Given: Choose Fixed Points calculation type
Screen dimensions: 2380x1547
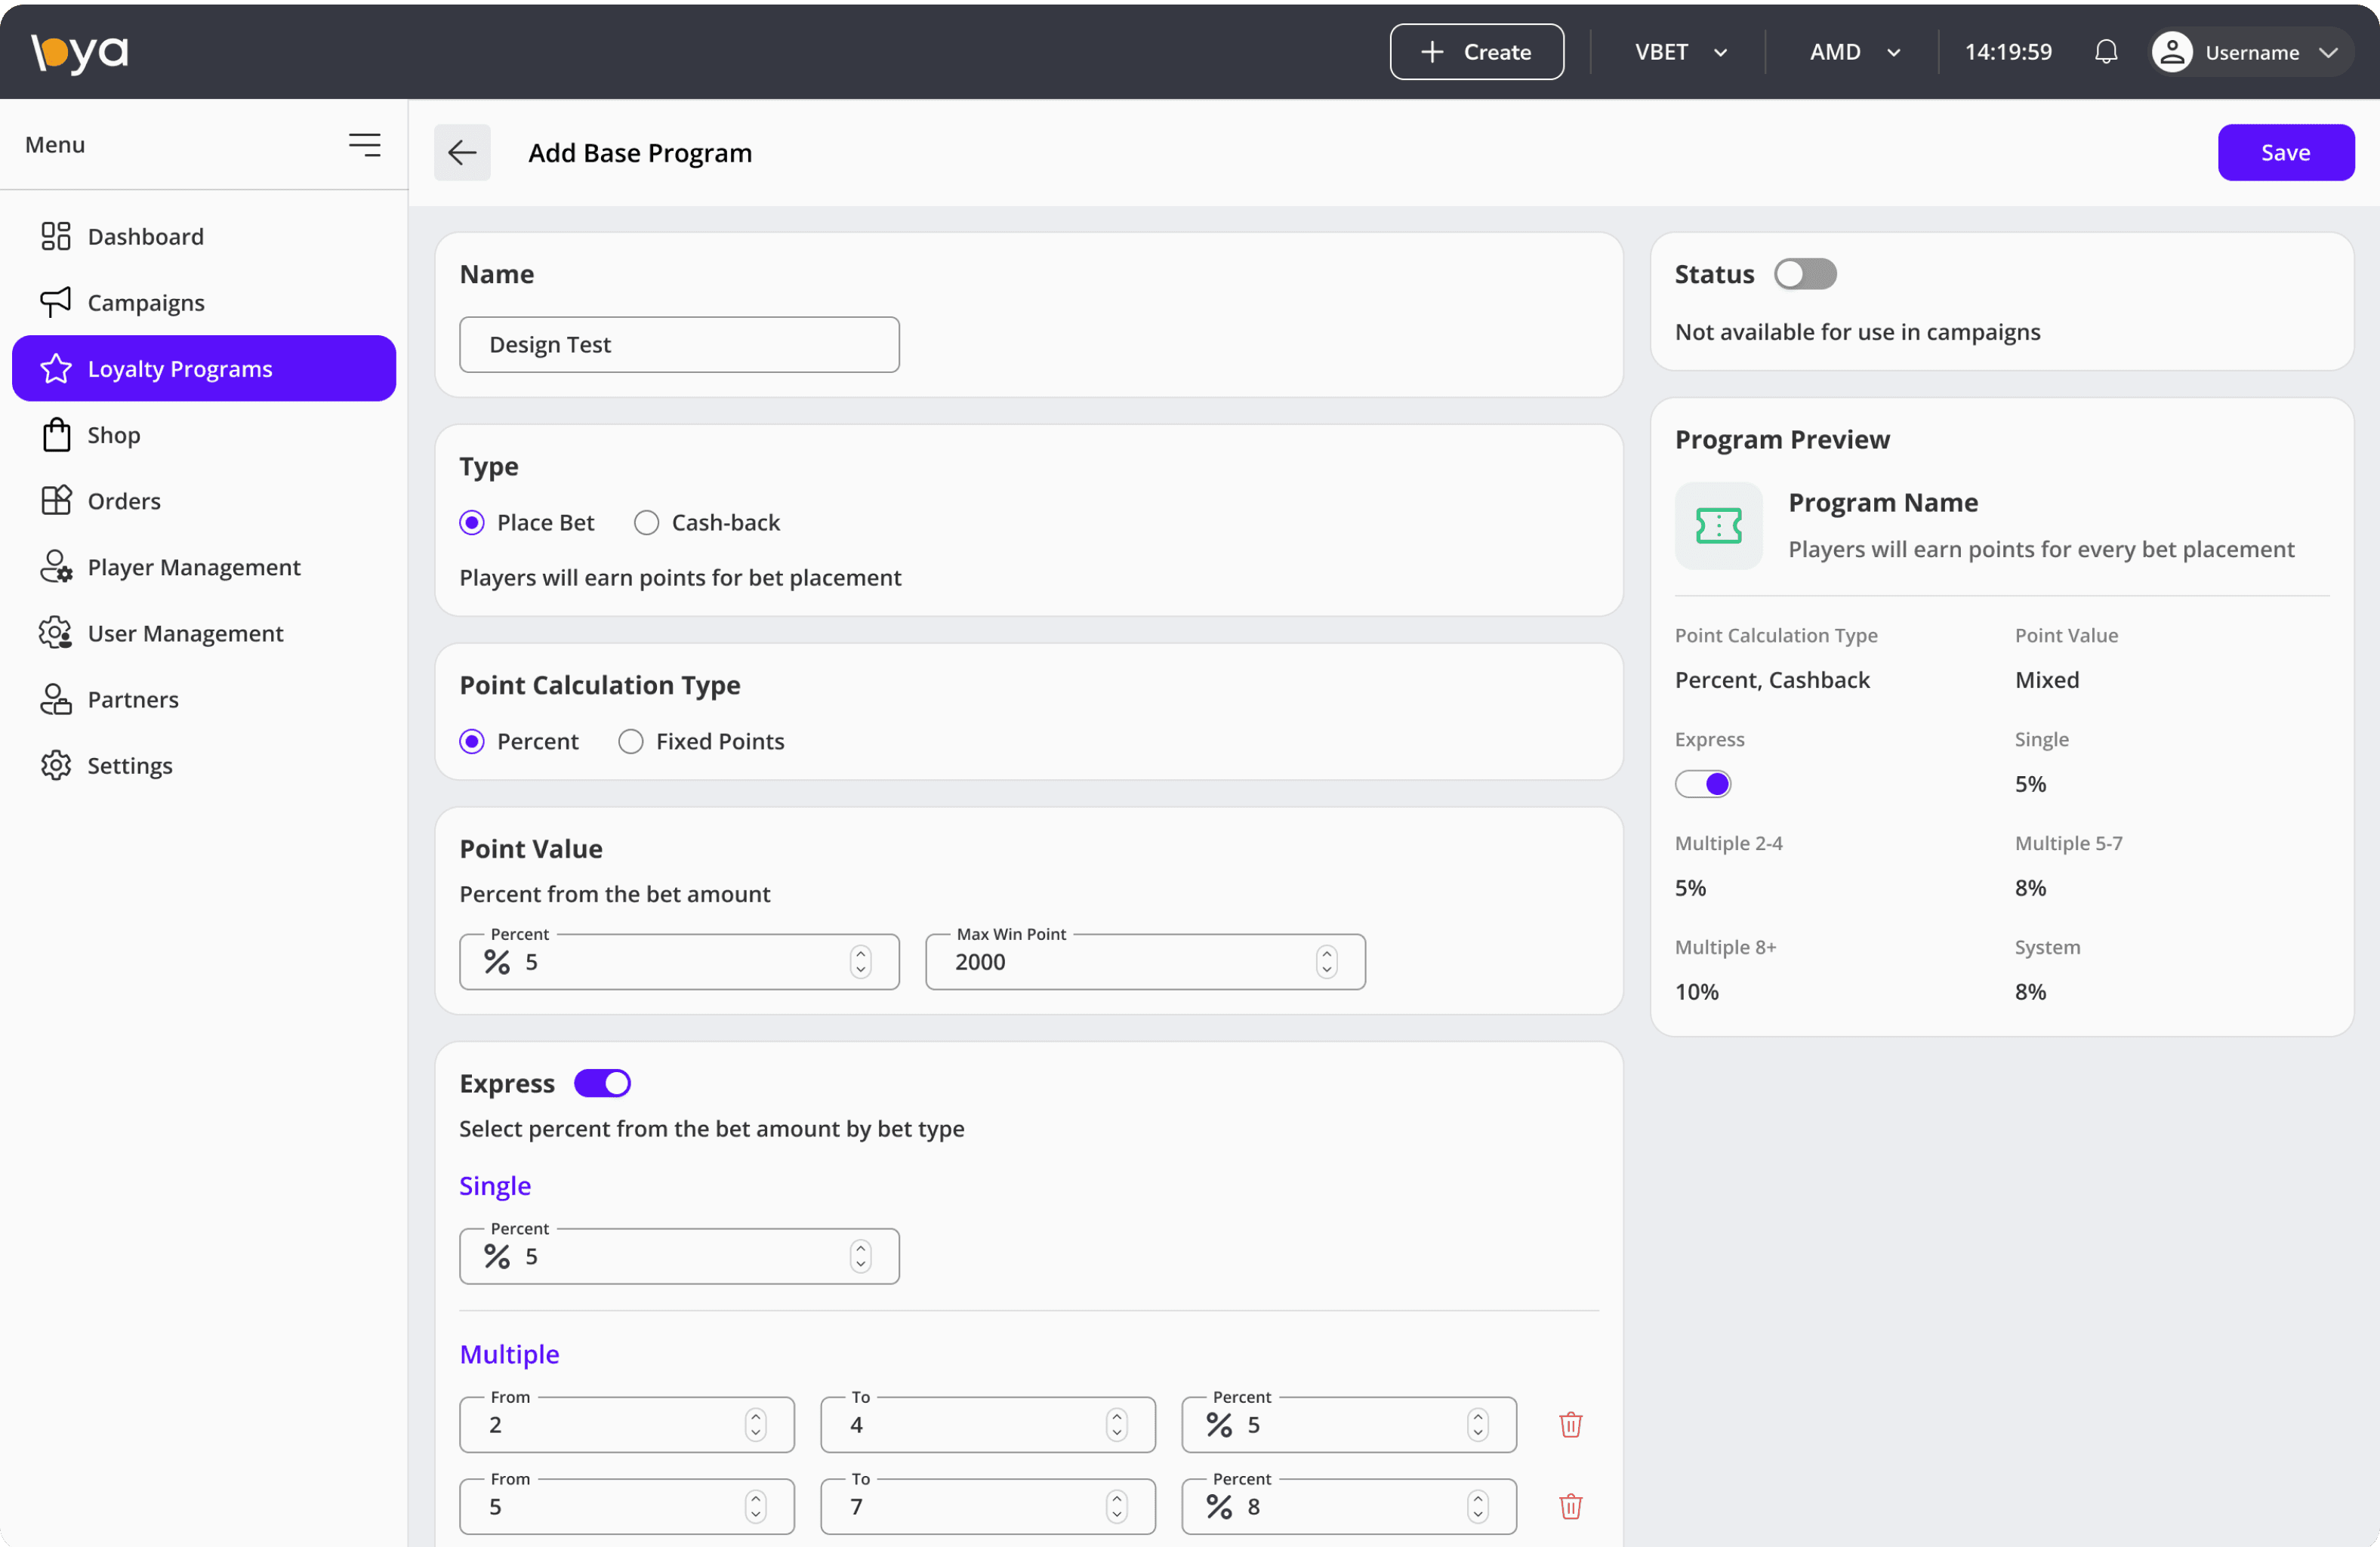Looking at the screenshot, I should 630,741.
